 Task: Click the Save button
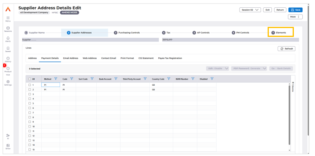[295, 10]
